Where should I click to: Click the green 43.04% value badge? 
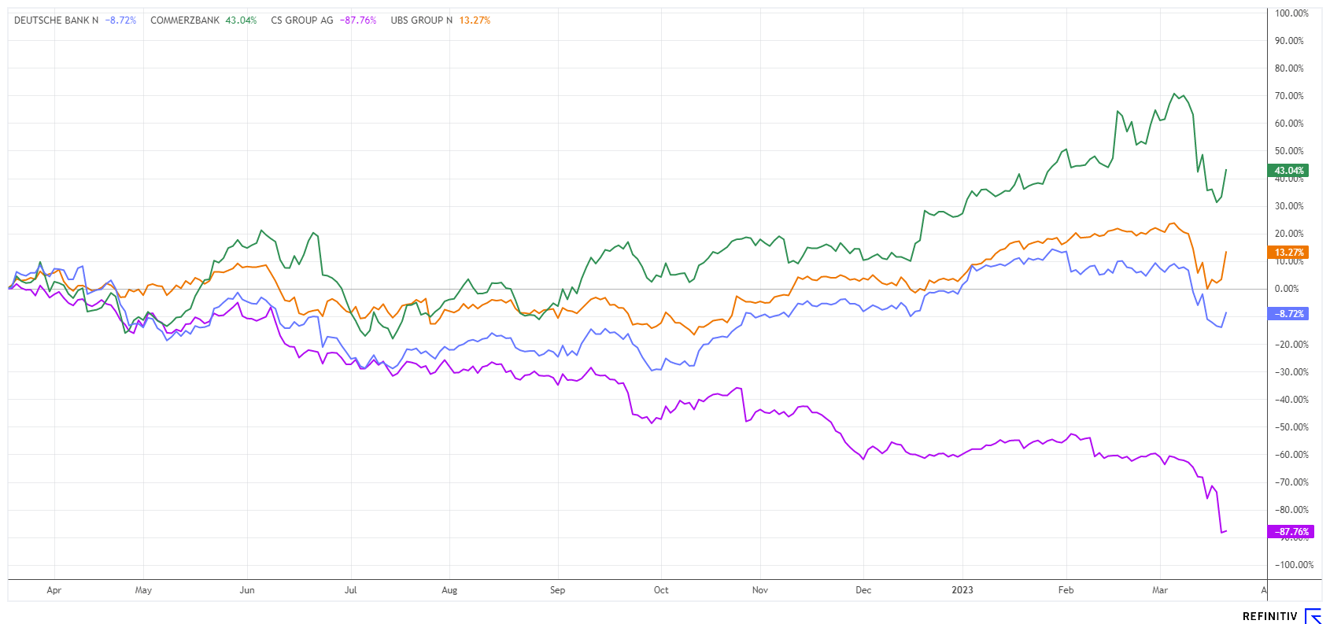click(1289, 171)
